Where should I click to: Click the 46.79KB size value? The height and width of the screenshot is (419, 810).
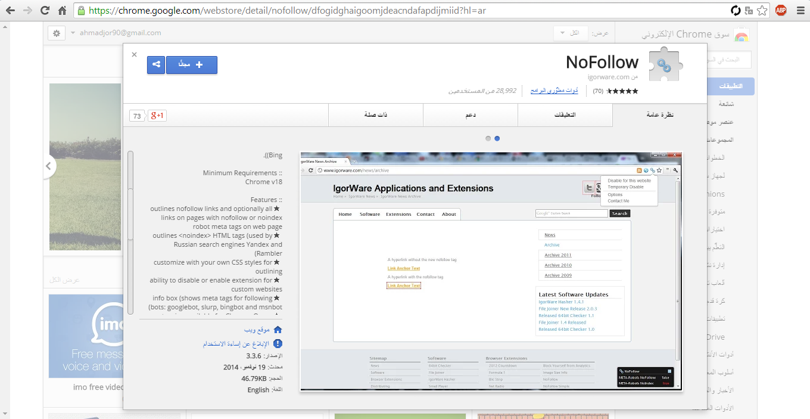coord(254,378)
